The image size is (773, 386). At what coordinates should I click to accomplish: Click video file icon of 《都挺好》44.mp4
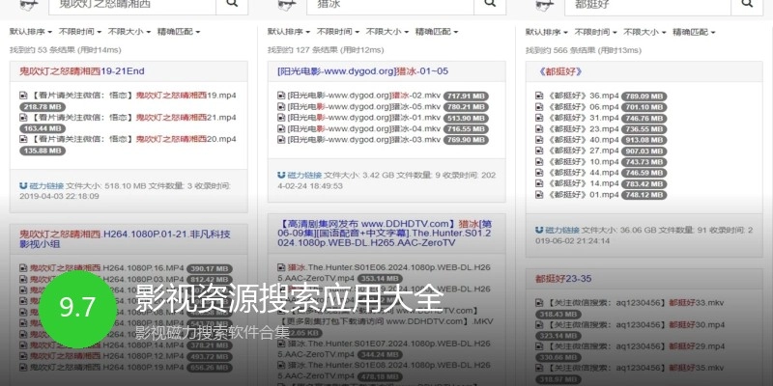pyautogui.click(x=539, y=173)
